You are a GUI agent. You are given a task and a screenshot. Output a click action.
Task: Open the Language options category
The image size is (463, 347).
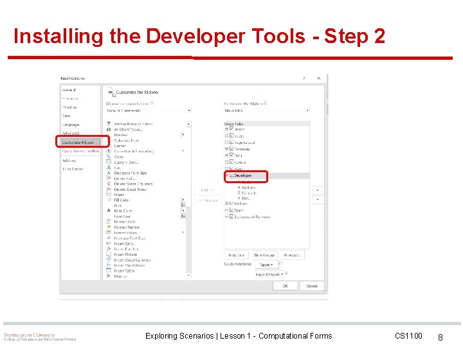coord(71,125)
